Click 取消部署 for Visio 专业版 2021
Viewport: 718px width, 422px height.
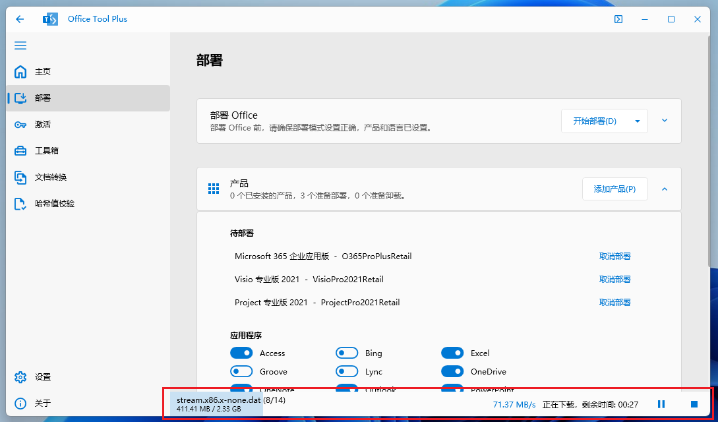click(615, 279)
